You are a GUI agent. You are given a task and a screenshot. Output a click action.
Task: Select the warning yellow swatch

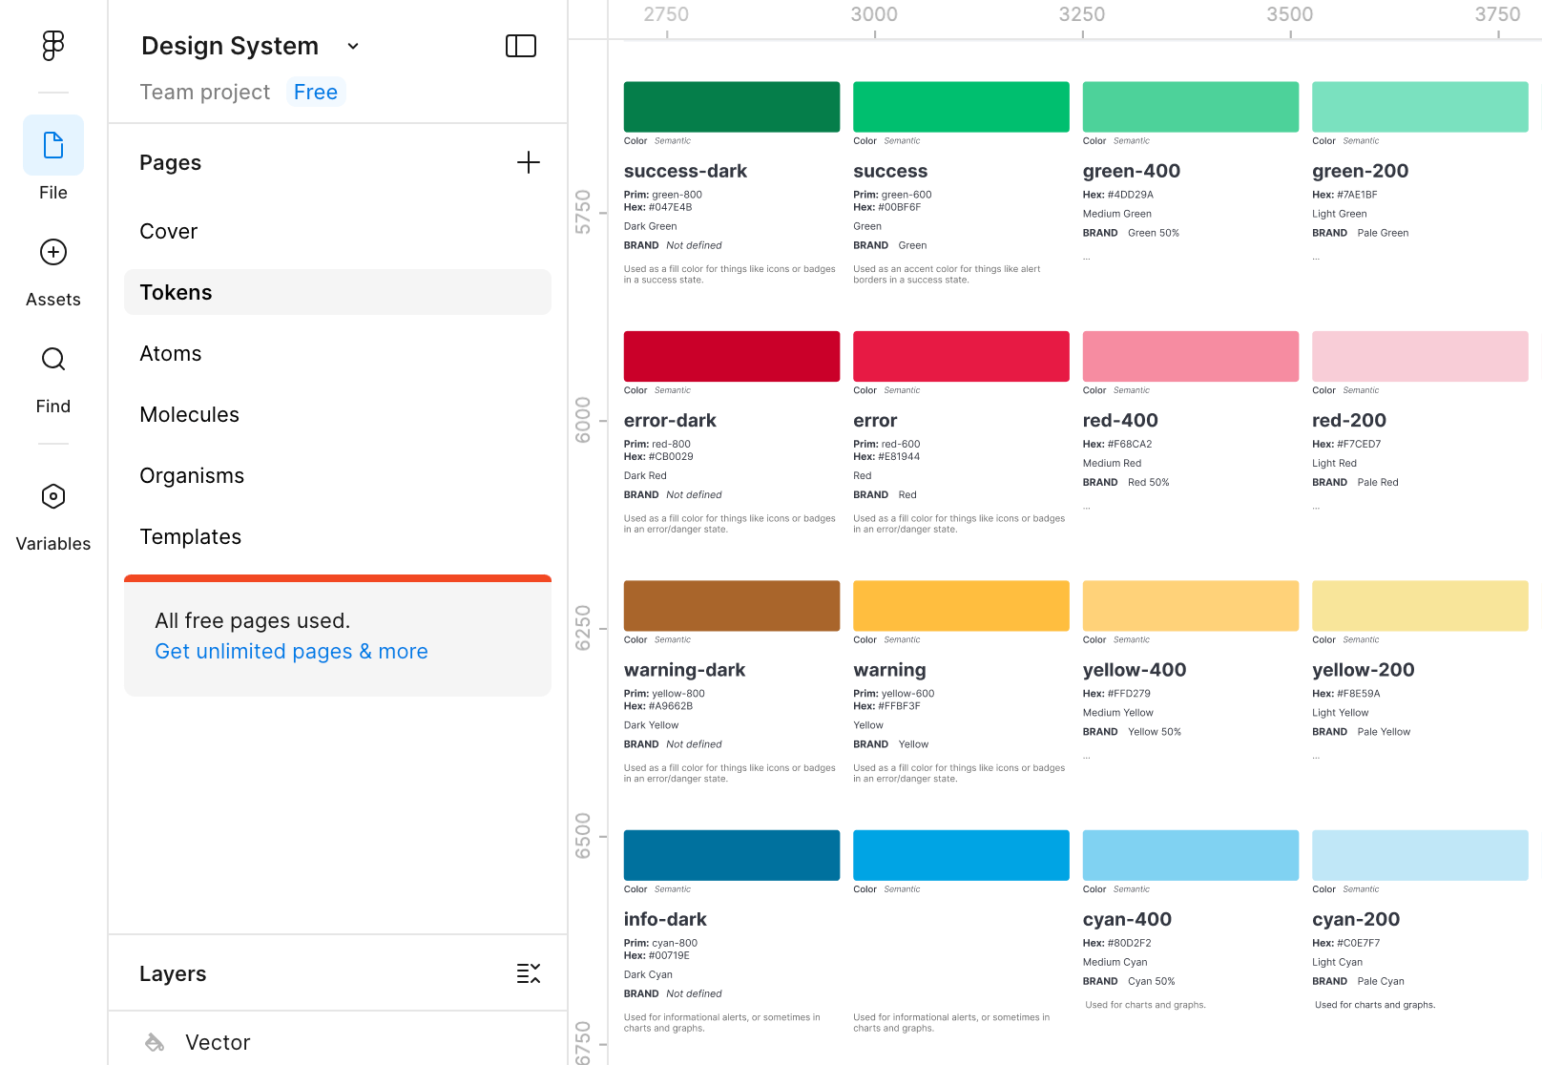pos(961,606)
